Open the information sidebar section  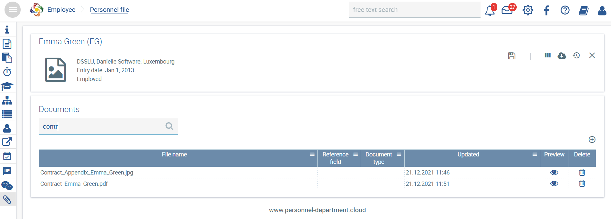tap(7, 30)
